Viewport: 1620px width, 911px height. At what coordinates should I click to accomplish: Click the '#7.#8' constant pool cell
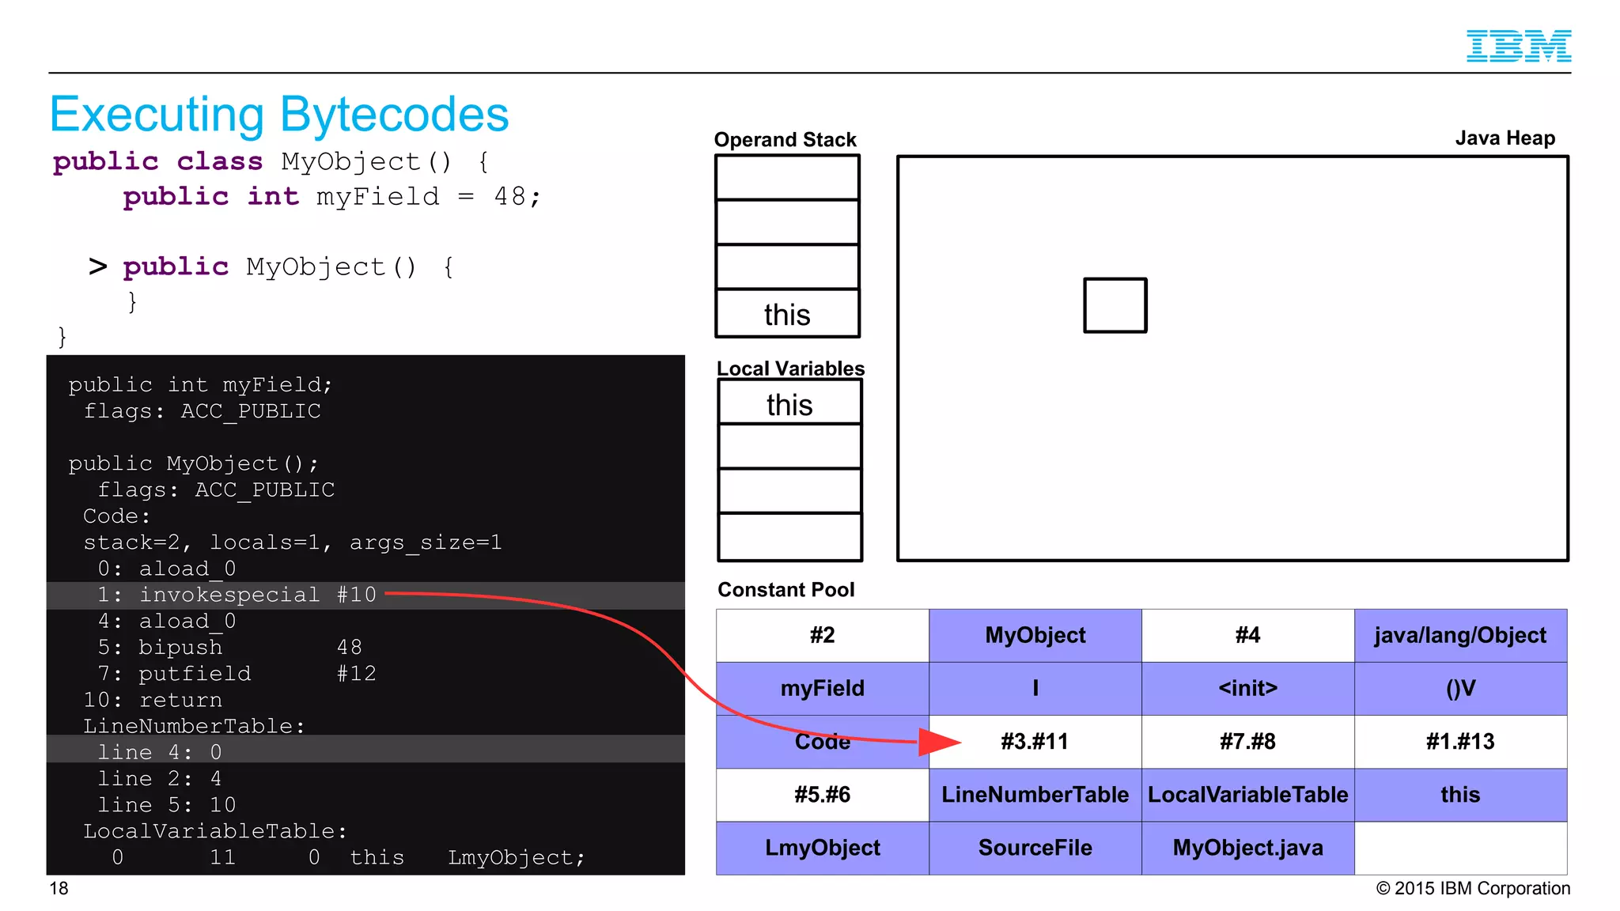click(1247, 741)
